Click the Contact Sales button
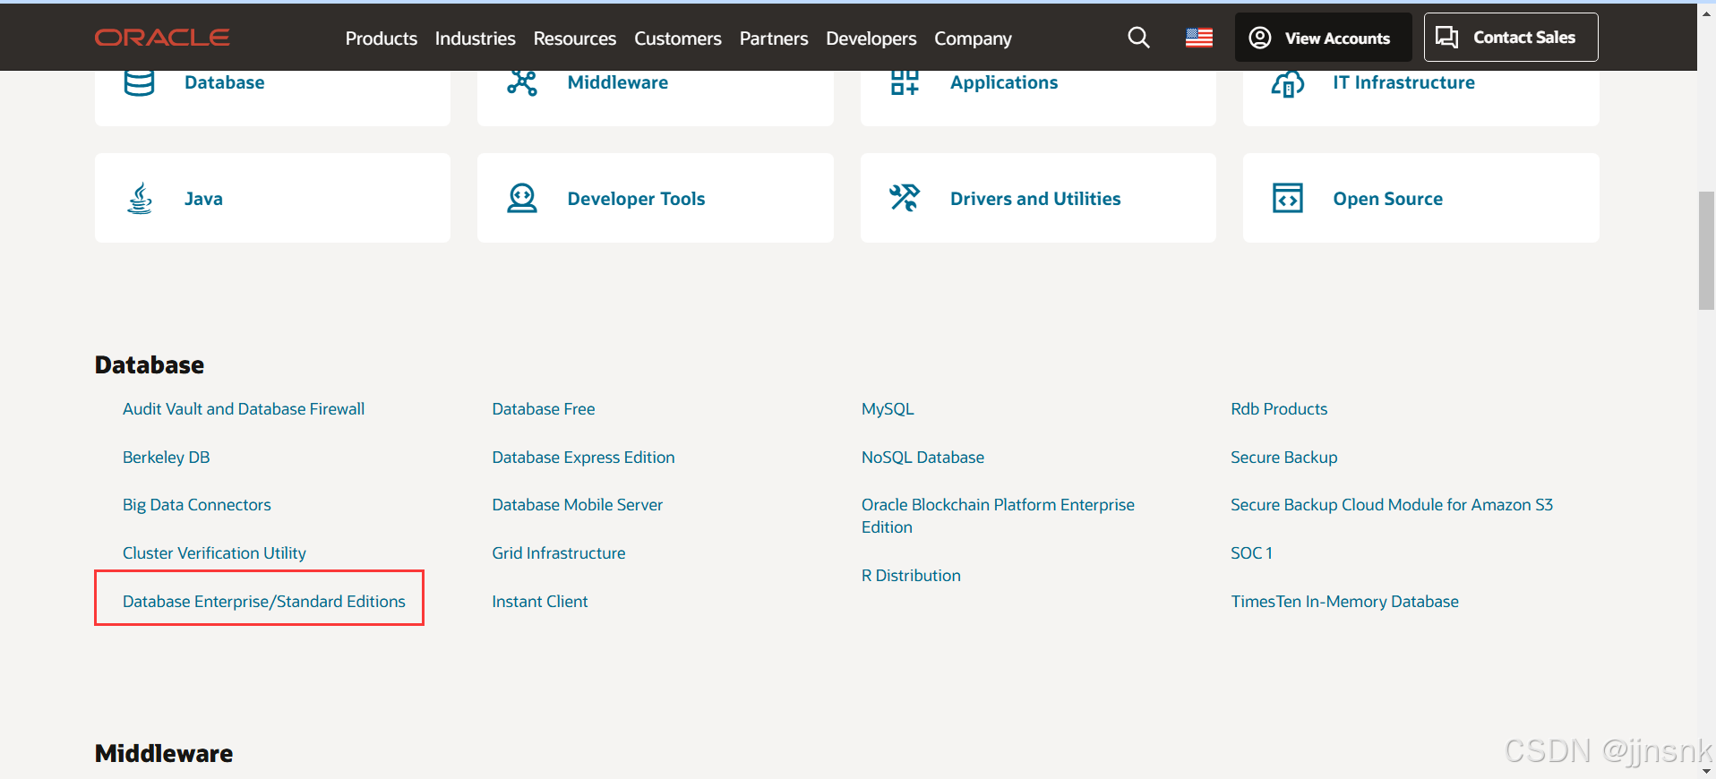The width and height of the screenshot is (1716, 779). (x=1511, y=38)
